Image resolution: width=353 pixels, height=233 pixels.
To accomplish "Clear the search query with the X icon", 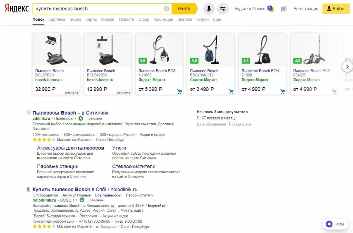I will 167,9.
